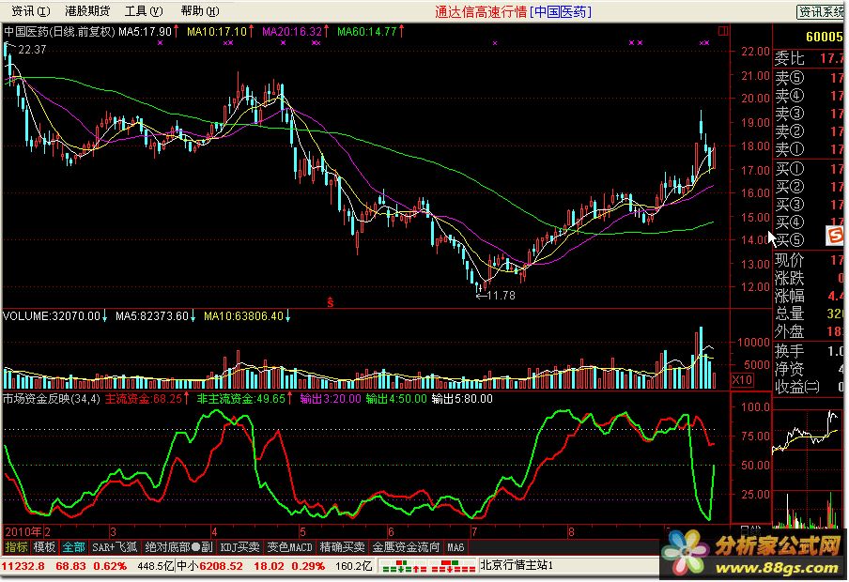Screen dimensions: 849x582
Task: Switch to the SAR+飞狐 indicator tab
Action: [x=115, y=547]
